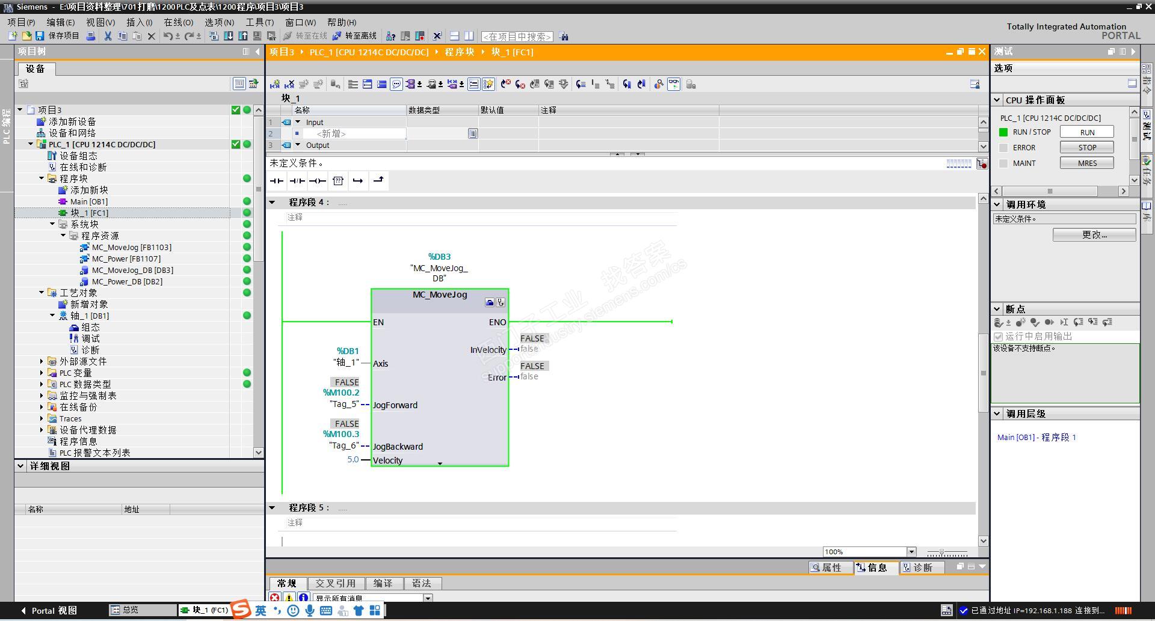
Task: Click the green checkmark next to PLC_1
Action: coord(236,144)
